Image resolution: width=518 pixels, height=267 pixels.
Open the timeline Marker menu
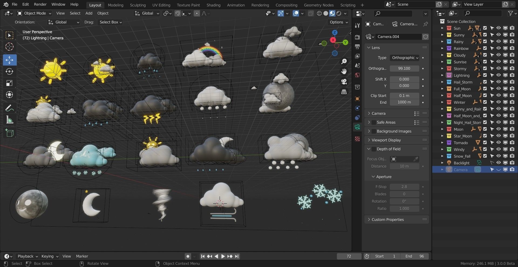[x=82, y=256]
